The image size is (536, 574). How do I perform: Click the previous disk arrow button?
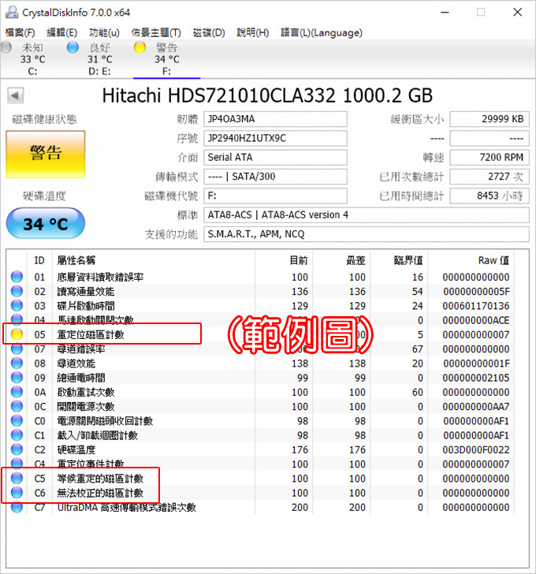[15, 96]
